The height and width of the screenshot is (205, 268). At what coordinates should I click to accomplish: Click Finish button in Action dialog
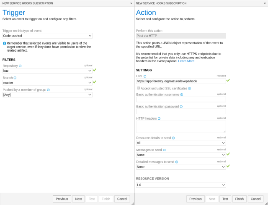tap(240, 199)
